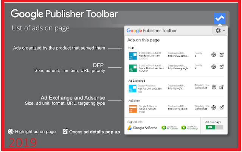Click the DFP section label
Screen dimensions: 242x152
pyautogui.click(x=131, y=48)
